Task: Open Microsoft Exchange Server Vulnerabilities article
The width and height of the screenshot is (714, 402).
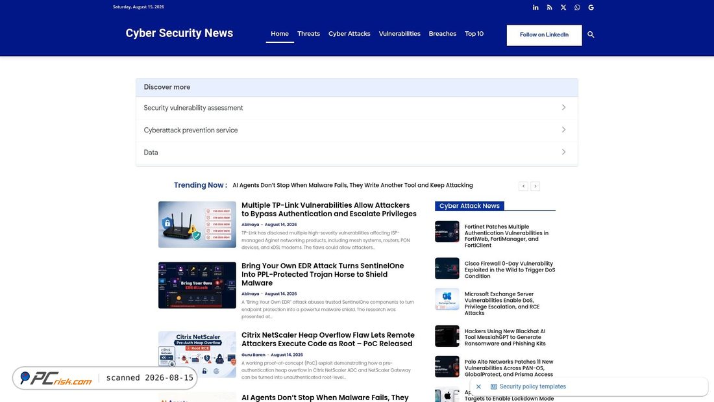Action: point(502,303)
